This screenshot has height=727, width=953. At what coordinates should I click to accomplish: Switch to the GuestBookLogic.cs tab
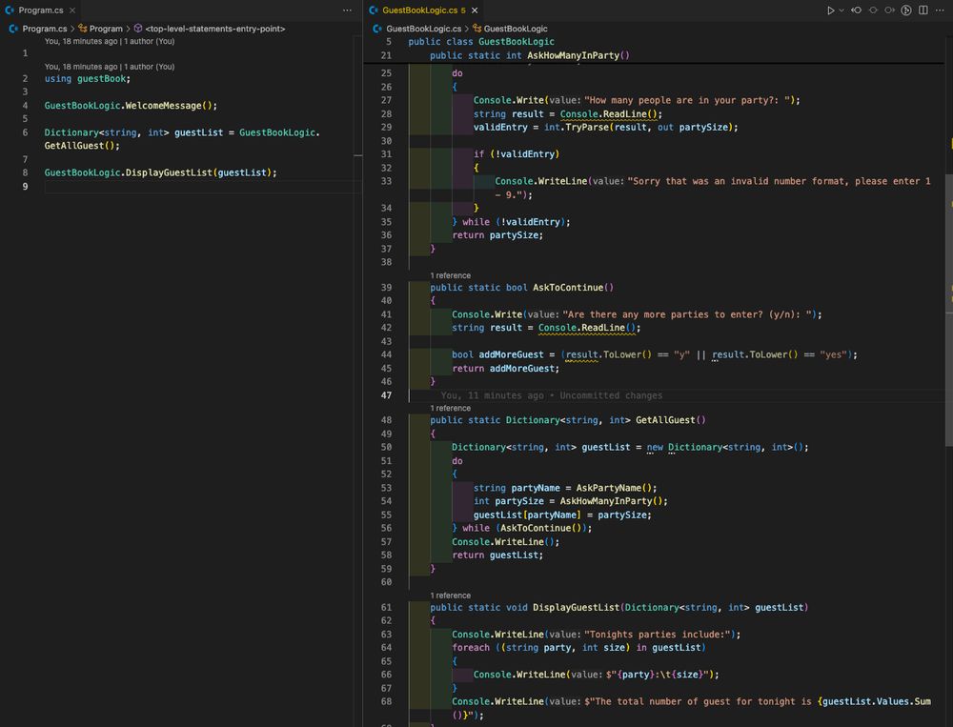pos(424,10)
